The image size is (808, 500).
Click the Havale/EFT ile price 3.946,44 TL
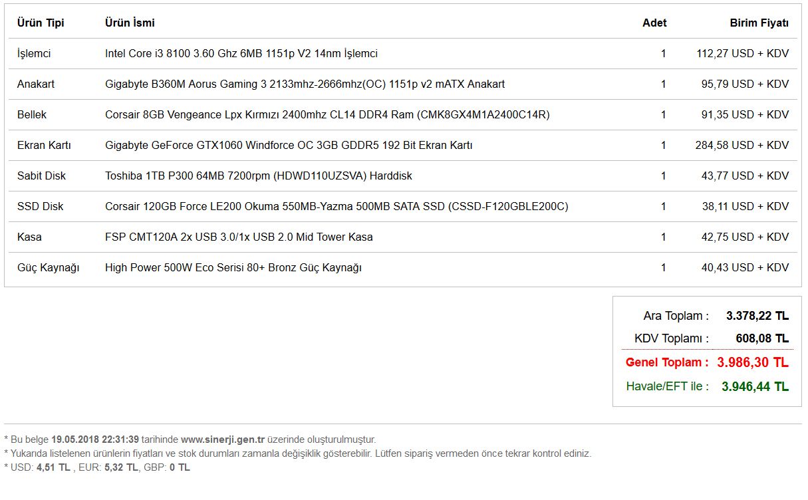[755, 386]
